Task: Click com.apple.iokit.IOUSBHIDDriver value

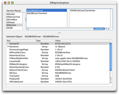Action: [x=71, y=58]
